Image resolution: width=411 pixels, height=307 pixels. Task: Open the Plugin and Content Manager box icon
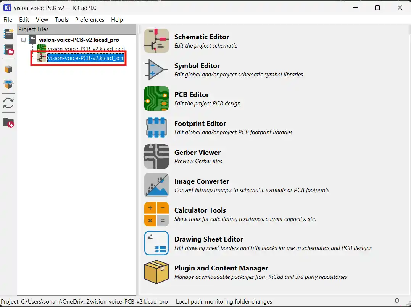(156, 272)
